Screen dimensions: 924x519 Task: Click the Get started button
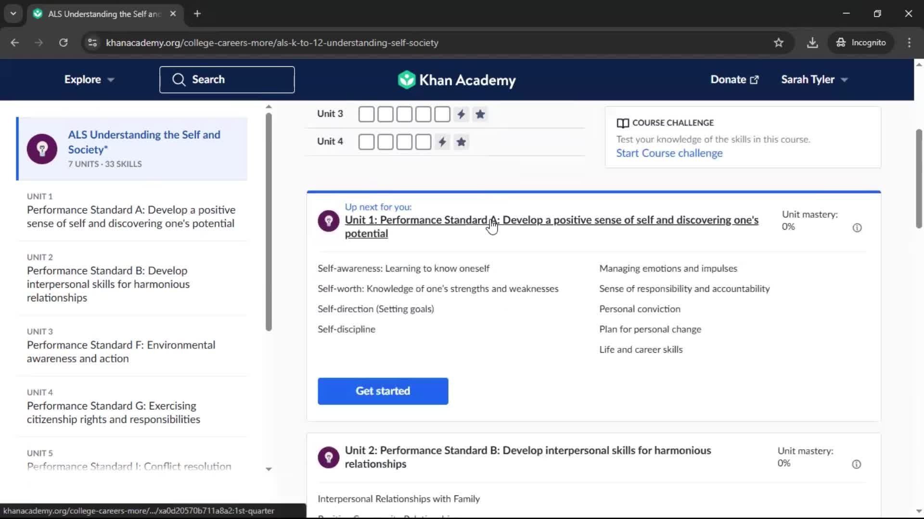[383, 391]
